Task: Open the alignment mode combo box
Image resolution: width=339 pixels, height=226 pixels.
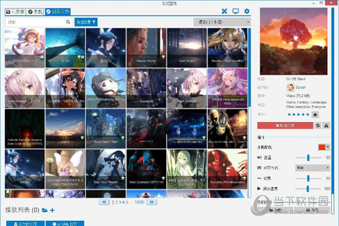Action: point(312,168)
